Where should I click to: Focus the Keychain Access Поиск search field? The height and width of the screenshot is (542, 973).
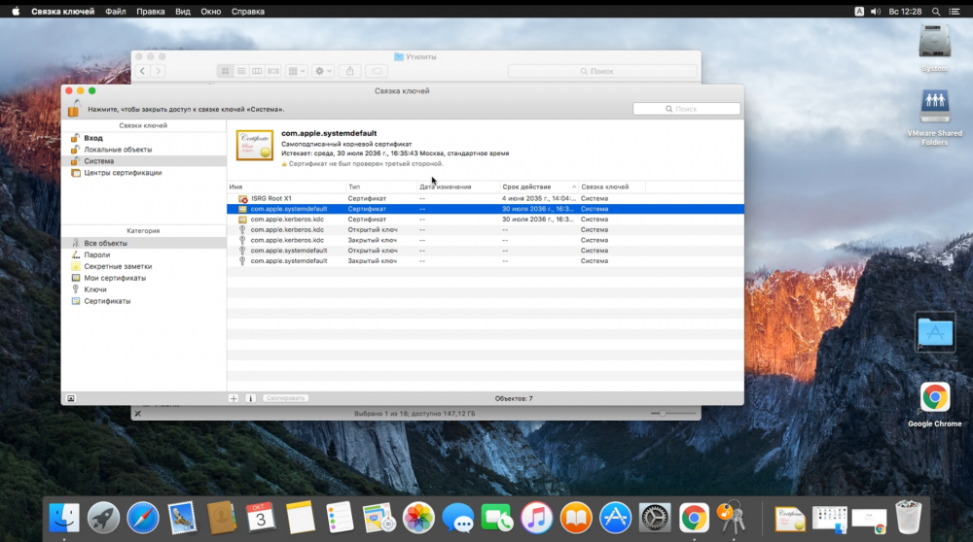(x=686, y=109)
